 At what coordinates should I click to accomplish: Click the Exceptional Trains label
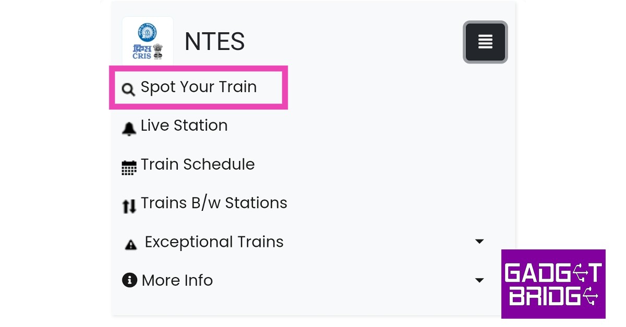[x=214, y=242]
